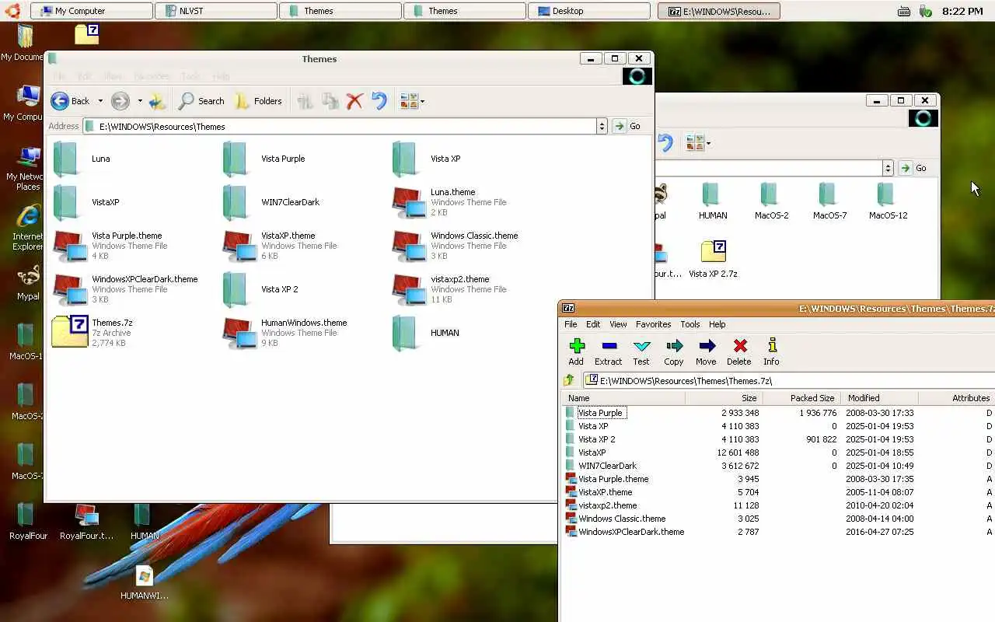Select the Luna folder in Themes window
Image resolution: width=995 pixels, height=622 pixels.
point(82,159)
